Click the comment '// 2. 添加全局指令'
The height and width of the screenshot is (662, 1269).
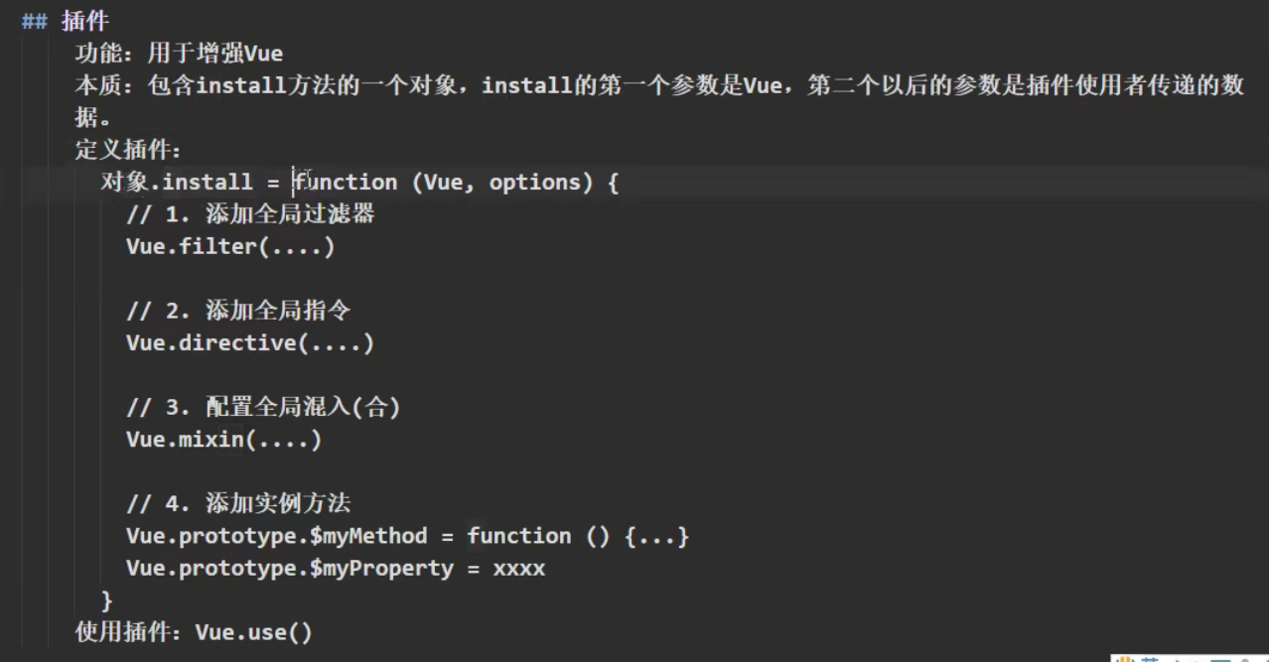pyautogui.click(x=238, y=311)
